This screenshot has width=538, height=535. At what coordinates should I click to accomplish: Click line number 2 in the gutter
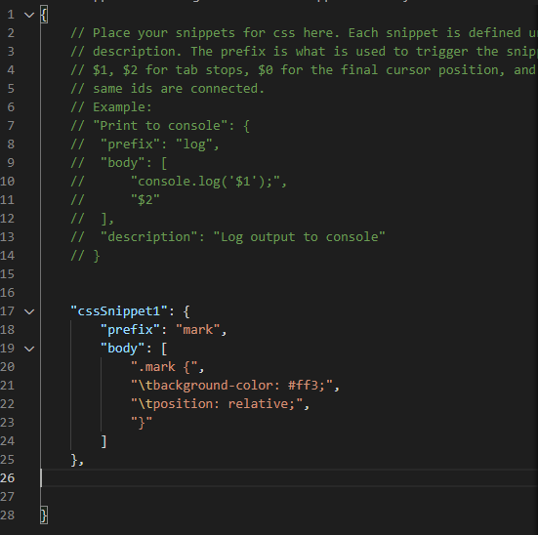coord(11,33)
